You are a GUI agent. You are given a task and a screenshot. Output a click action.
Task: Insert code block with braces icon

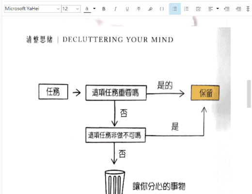(162, 9)
